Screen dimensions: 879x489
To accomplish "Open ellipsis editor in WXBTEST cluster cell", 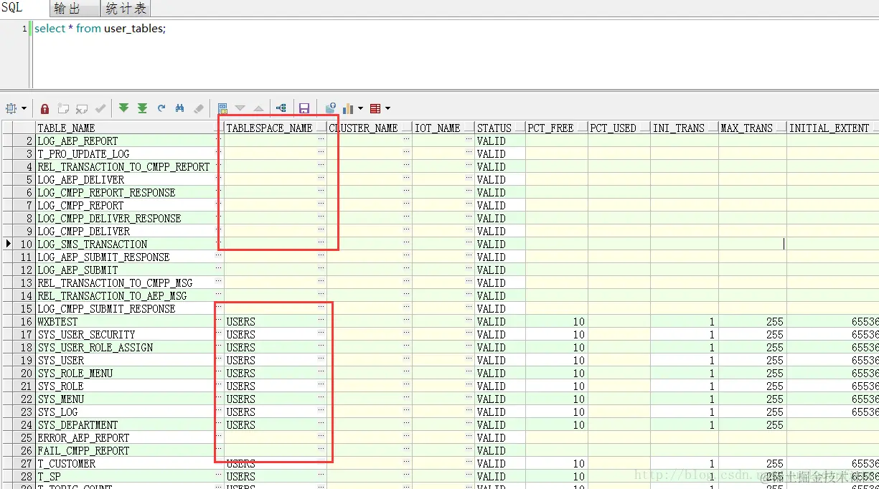I will [x=407, y=319].
